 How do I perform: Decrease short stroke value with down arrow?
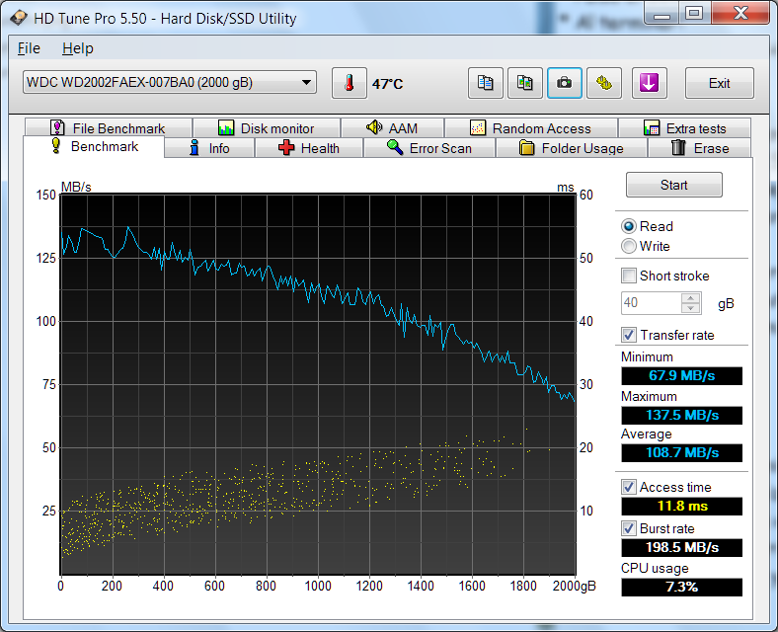tap(691, 308)
